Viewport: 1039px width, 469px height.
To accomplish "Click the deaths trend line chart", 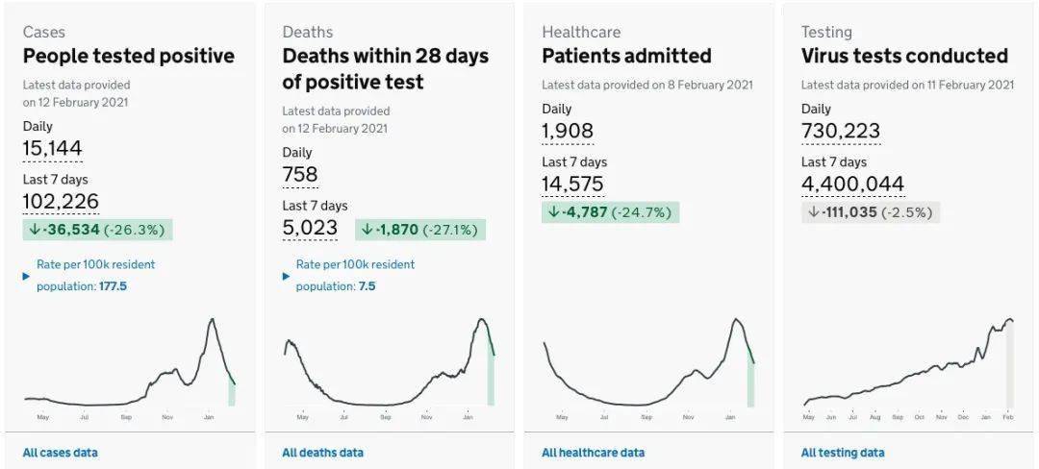I will coord(389,363).
